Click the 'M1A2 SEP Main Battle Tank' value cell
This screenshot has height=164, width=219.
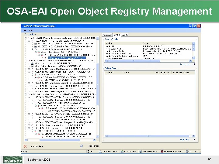162,54
